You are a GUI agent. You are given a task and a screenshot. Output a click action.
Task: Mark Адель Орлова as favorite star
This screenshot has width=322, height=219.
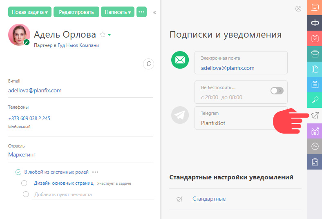click(x=103, y=35)
